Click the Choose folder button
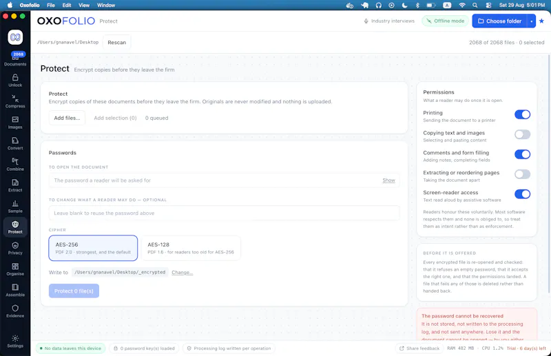Viewport: 551px width, 356px height. point(499,21)
